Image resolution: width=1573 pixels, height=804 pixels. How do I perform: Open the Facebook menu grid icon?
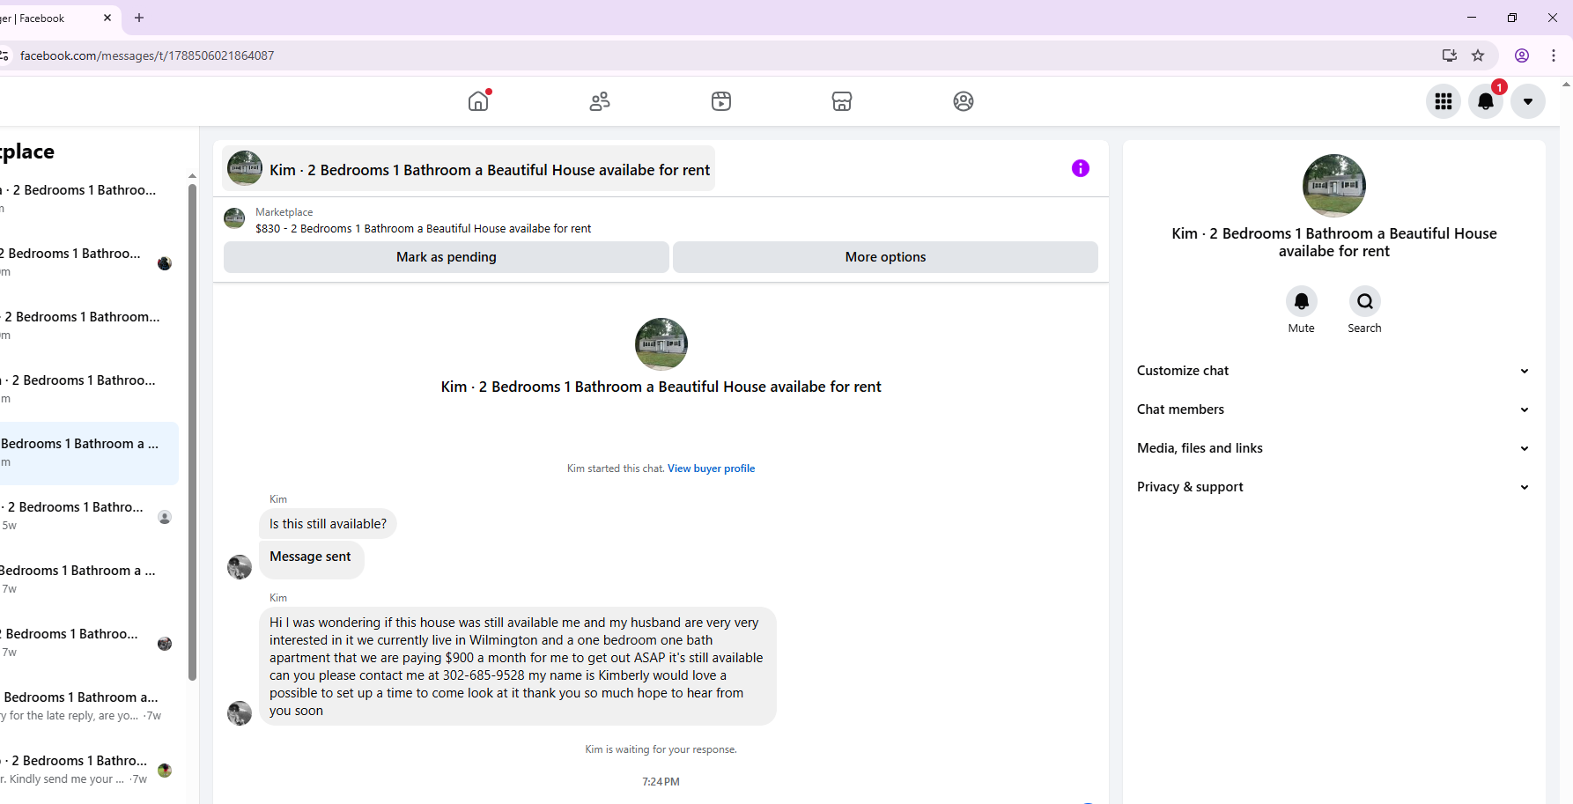click(1444, 101)
